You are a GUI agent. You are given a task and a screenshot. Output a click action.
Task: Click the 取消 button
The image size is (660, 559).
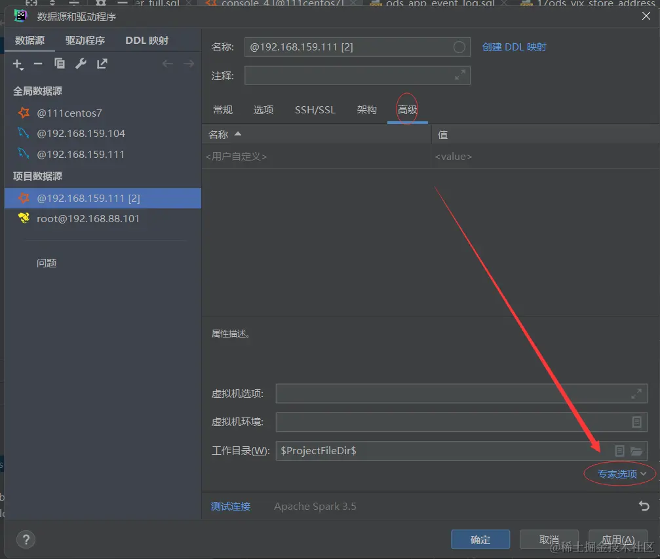(x=549, y=539)
